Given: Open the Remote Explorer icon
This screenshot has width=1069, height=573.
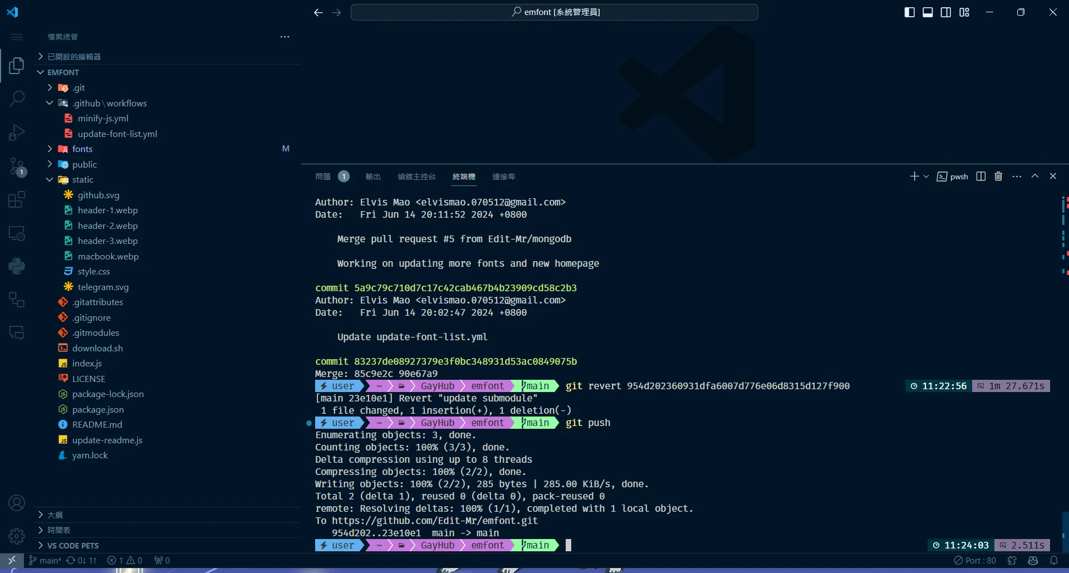Looking at the screenshot, I should [x=17, y=233].
